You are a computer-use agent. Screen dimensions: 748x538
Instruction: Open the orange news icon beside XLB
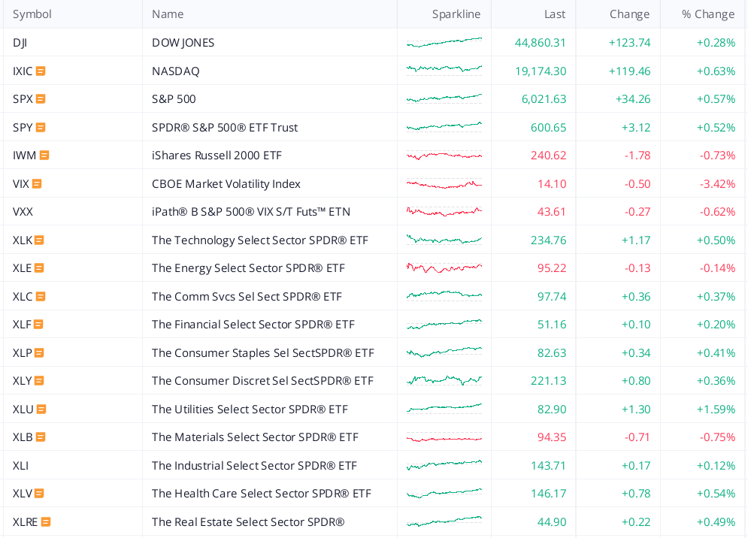click(41, 437)
